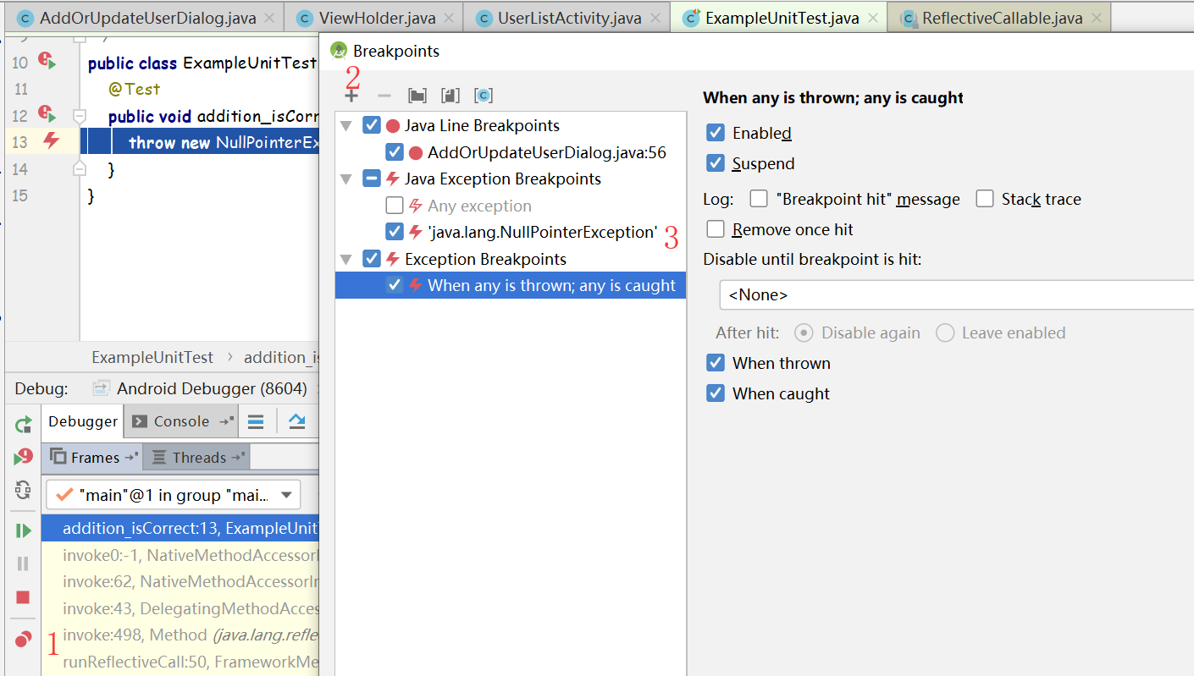Toggle the Enabled checkbox
This screenshot has height=676, width=1194.
click(716, 133)
